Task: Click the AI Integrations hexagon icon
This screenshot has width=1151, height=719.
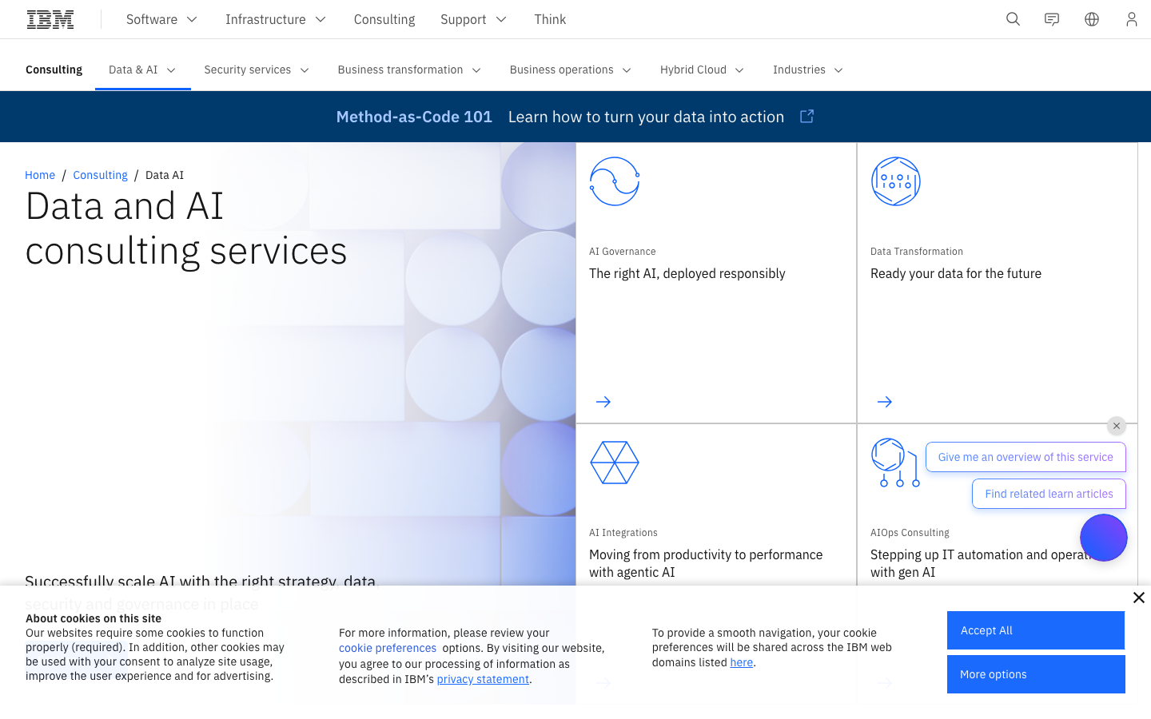Action: point(615,463)
